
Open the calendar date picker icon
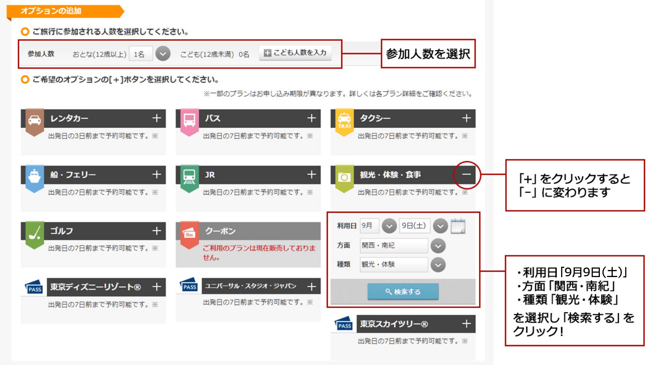coord(458,226)
